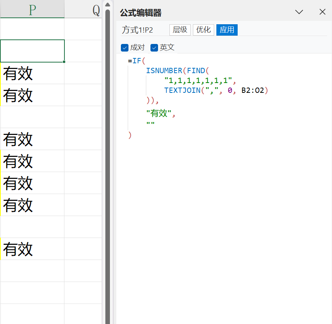Click TEXTJOIN in the formula editor
This screenshot has height=324, width=332.
pyautogui.click(x=182, y=91)
